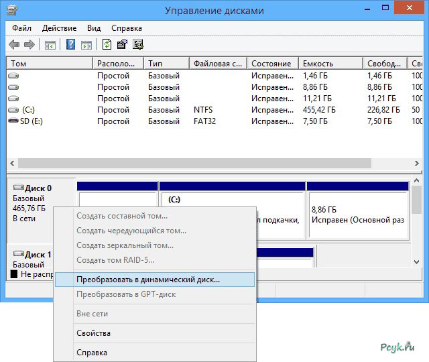Click the black Не распр... legend swatch
This screenshot has height=362, width=429.
(x=14, y=274)
